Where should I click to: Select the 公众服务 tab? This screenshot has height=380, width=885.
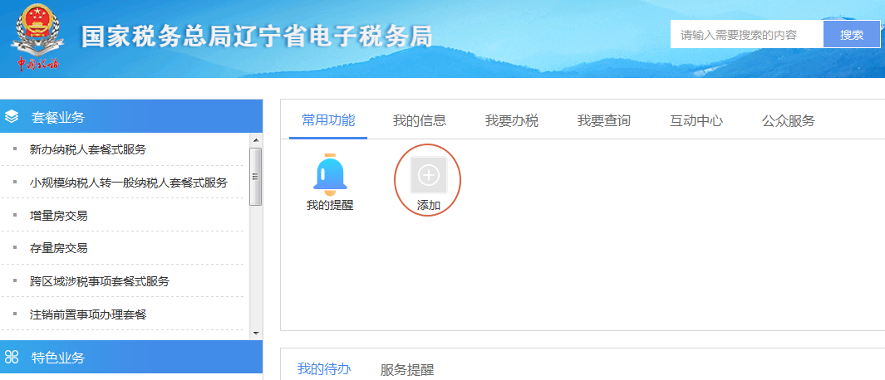point(789,120)
